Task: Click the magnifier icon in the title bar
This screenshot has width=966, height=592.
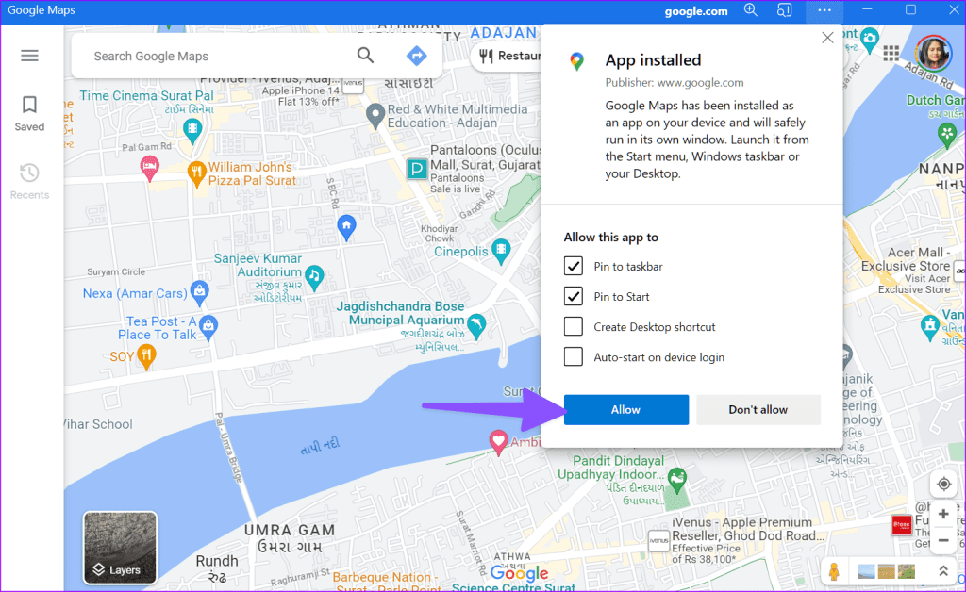Action: 750,10
